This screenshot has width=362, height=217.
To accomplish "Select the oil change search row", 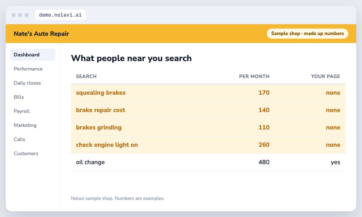I will click(x=208, y=162).
